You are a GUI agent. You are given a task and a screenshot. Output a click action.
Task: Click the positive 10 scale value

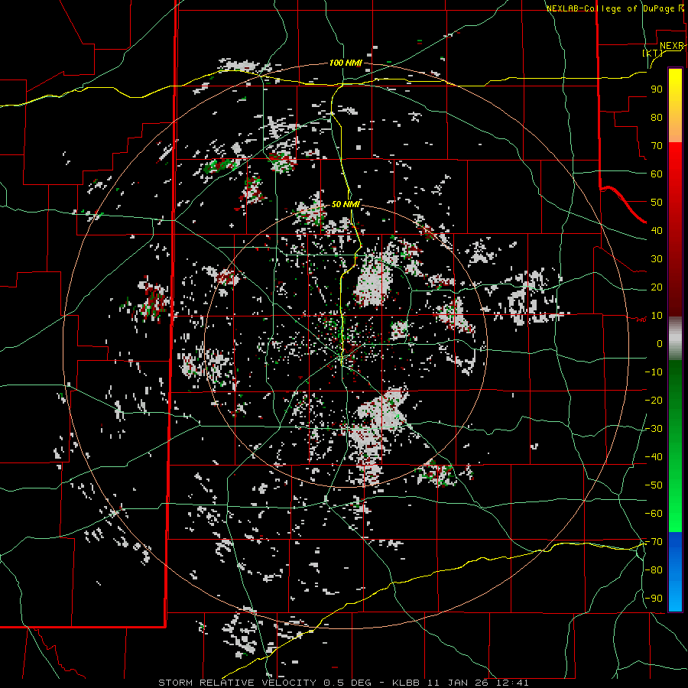point(657,316)
